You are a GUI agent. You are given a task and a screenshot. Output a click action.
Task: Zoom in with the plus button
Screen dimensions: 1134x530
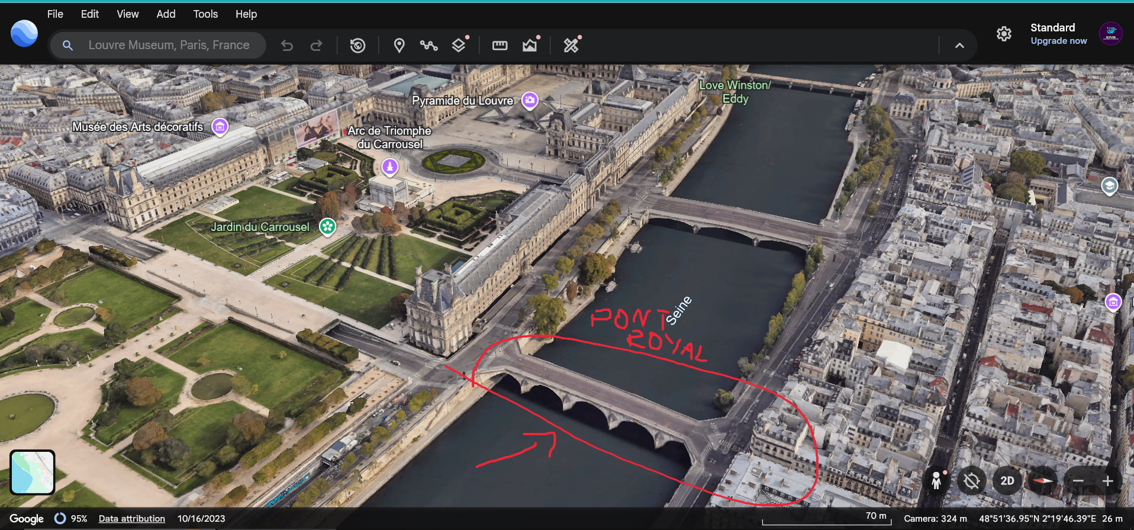pyautogui.click(x=1108, y=481)
